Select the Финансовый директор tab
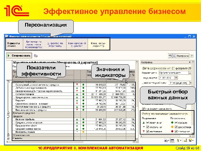 [x=99, y=44]
